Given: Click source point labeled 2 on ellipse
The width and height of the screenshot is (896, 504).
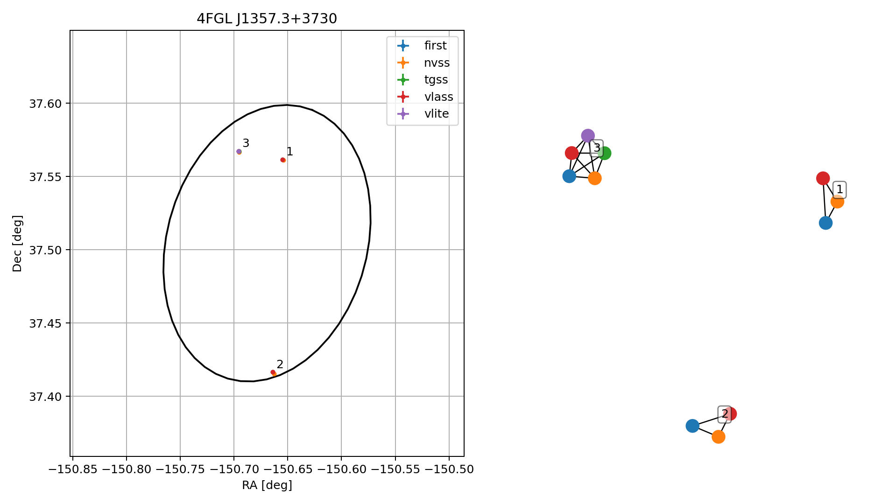Looking at the screenshot, I should tap(274, 373).
